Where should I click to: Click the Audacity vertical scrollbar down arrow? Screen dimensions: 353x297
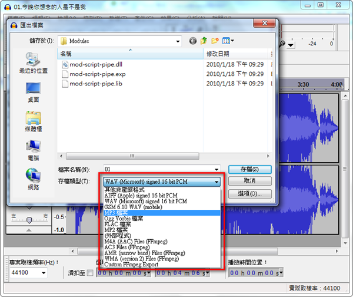(x=345, y=243)
